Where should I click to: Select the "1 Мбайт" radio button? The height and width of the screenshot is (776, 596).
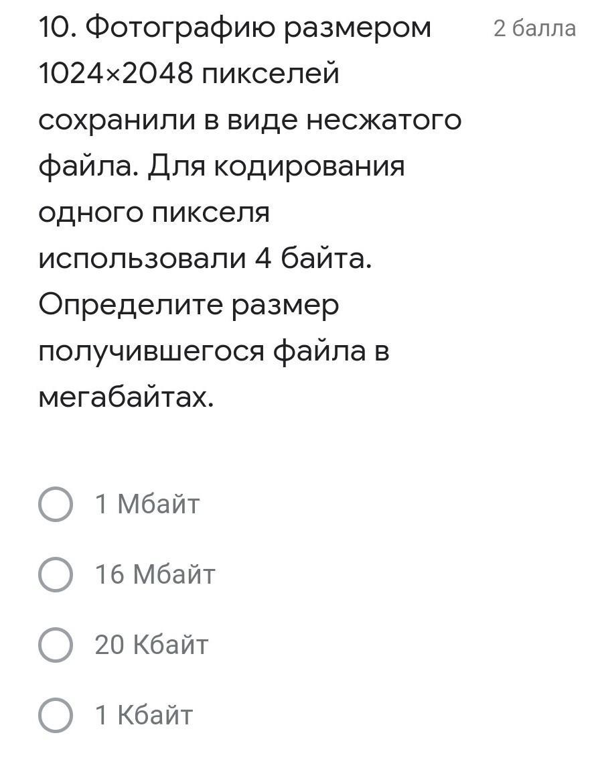[x=56, y=504]
